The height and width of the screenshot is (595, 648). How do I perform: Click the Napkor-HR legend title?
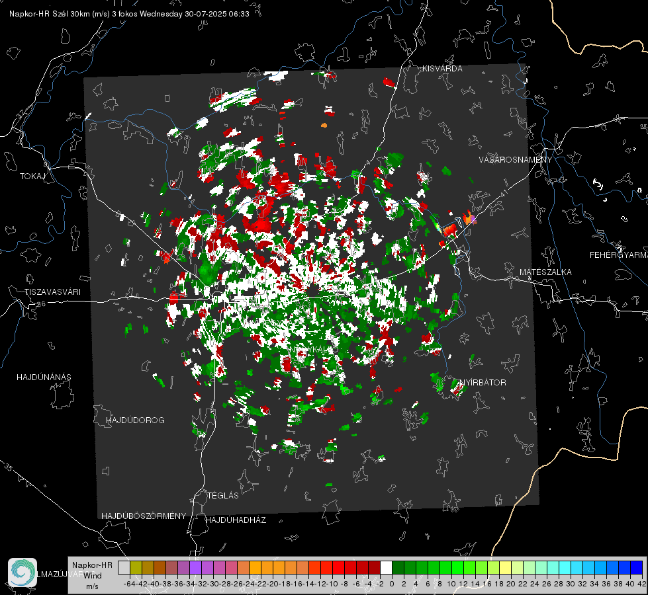click(92, 565)
